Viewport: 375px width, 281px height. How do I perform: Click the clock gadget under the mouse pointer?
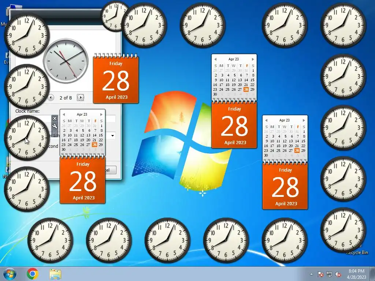click(27, 138)
